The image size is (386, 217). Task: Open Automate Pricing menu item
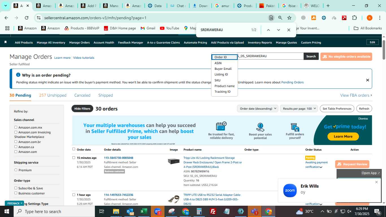195,42
